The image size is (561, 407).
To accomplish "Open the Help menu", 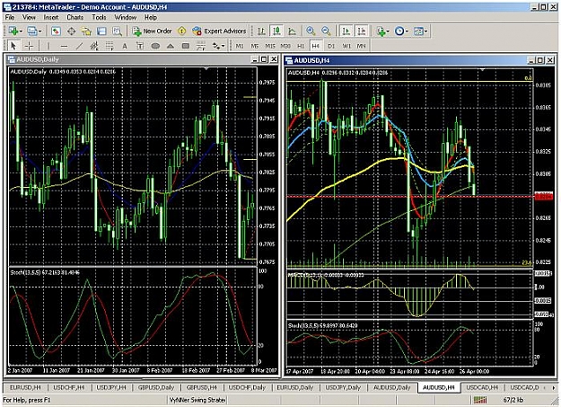I will click(151, 17).
